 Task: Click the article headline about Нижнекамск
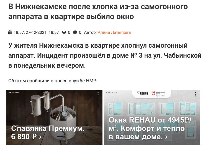tap(98, 12)
